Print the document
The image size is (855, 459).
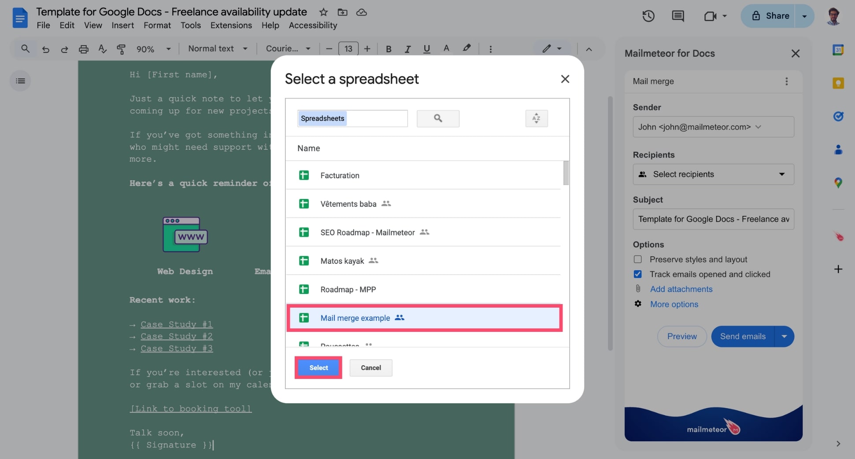click(x=83, y=49)
